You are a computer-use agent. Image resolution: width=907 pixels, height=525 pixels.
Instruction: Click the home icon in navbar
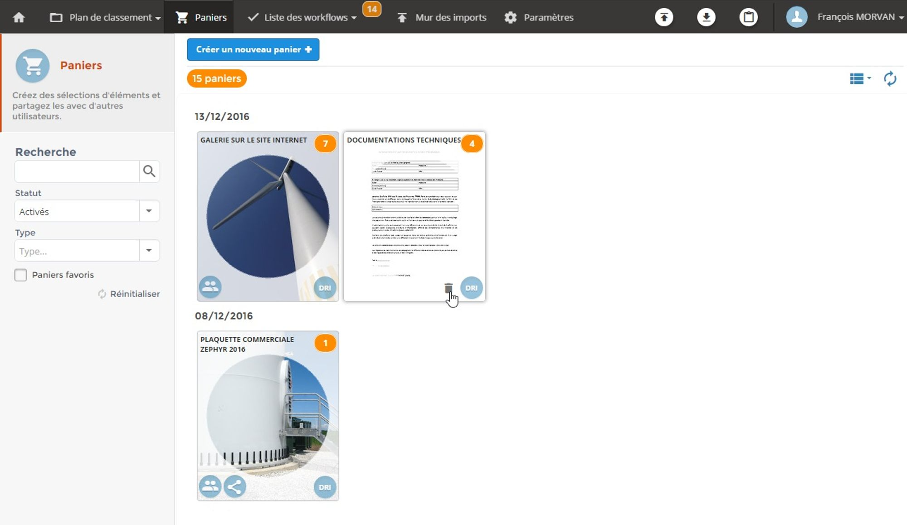[19, 17]
